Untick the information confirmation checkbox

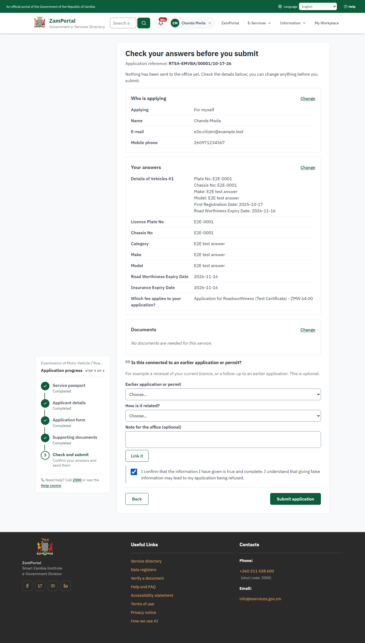[x=134, y=472]
